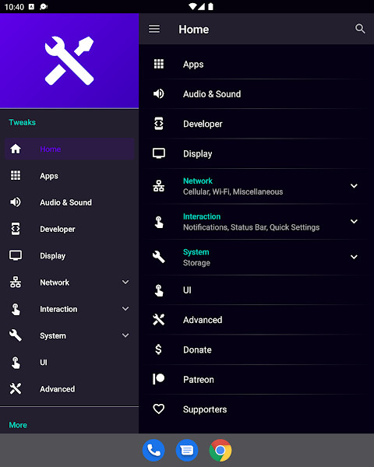This screenshot has height=467, width=374.
Task: Click the large tools logo banner
Action: point(69,61)
